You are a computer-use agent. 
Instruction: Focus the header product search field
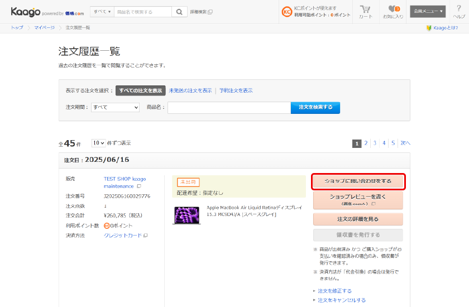tap(143, 12)
